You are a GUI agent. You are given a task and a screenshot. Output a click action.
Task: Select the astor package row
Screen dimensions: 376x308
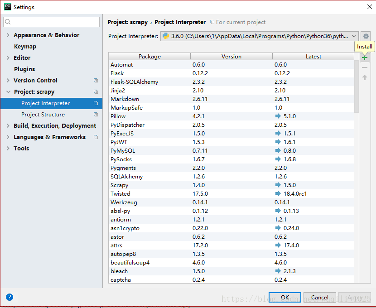pos(231,237)
